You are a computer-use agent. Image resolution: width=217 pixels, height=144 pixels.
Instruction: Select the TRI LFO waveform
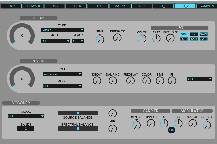pyautogui.click(x=194, y=34)
